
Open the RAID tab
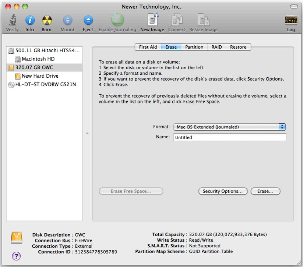(x=217, y=47)
